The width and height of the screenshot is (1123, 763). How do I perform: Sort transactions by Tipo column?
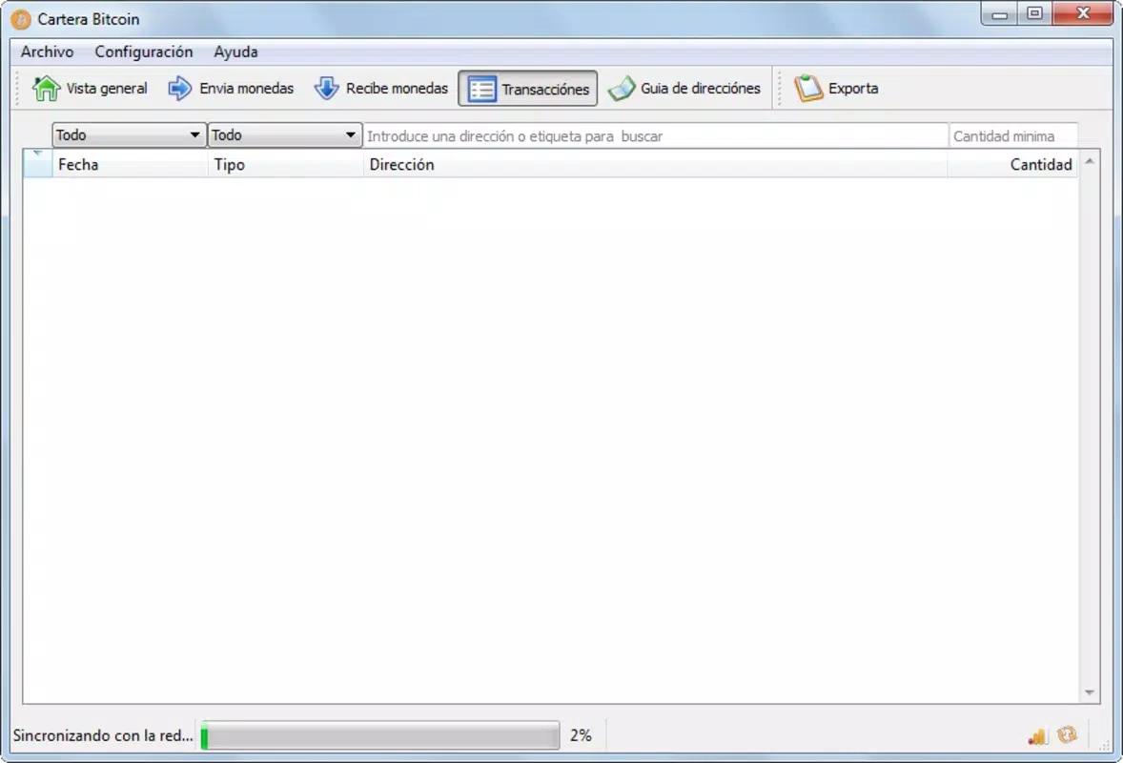coord(286,164)
